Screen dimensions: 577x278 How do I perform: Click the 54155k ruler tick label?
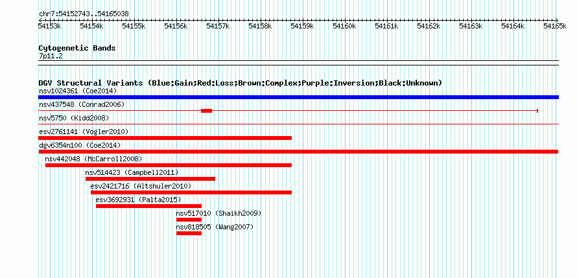[x=134, y=26]
